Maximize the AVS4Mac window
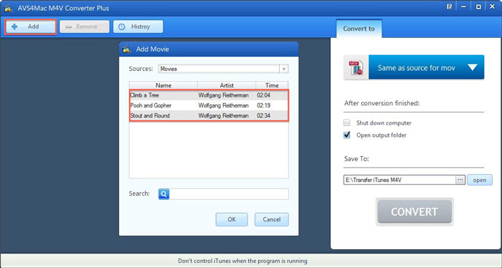 pos(478,6)
